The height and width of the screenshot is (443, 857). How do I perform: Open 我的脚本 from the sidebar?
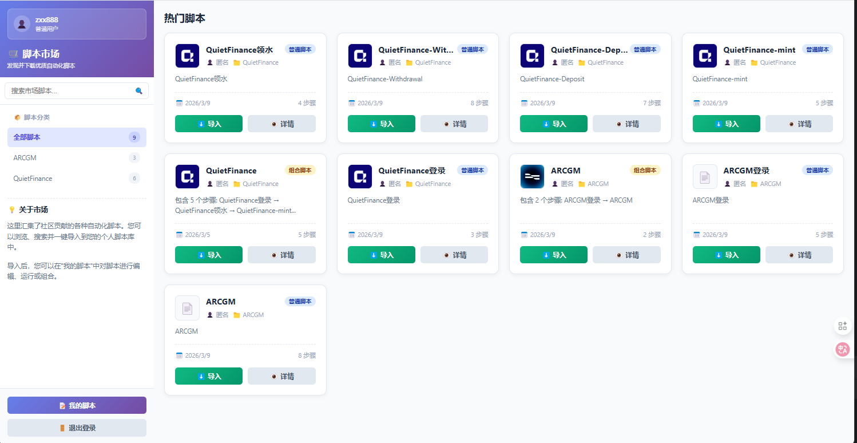coord(77,405)
